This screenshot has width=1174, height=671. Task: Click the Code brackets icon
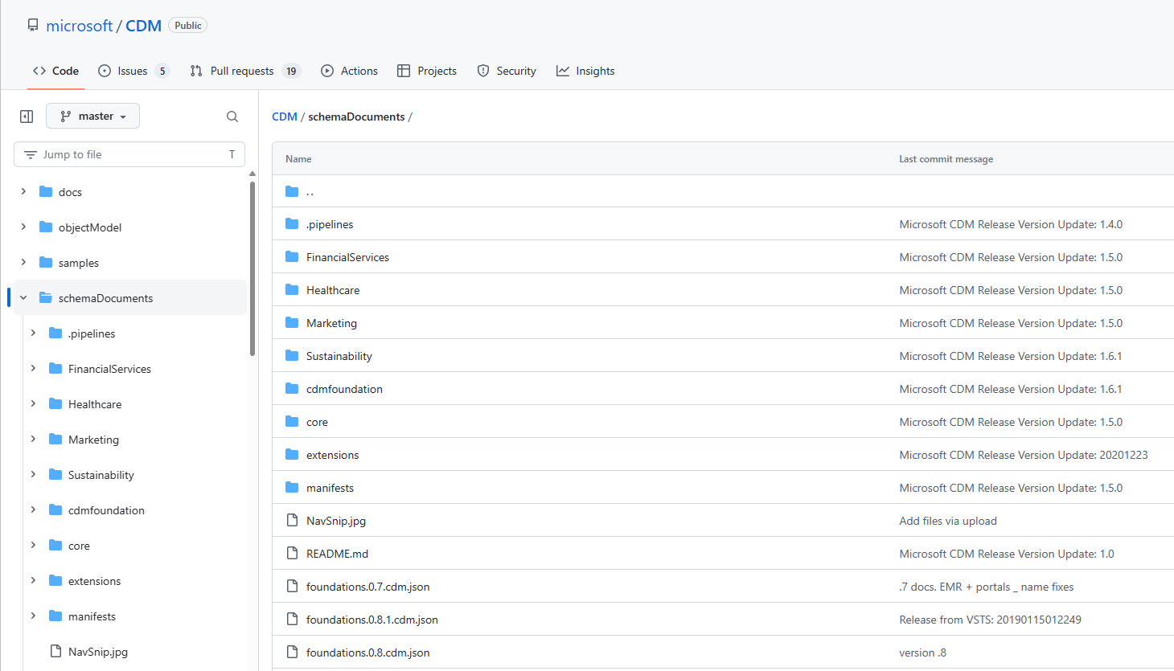pyautogui.click(x=39, y=71)
